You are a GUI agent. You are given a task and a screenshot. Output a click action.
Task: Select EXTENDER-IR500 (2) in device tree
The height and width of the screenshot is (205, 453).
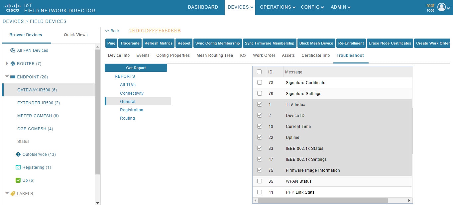click(x=39, y=103)
